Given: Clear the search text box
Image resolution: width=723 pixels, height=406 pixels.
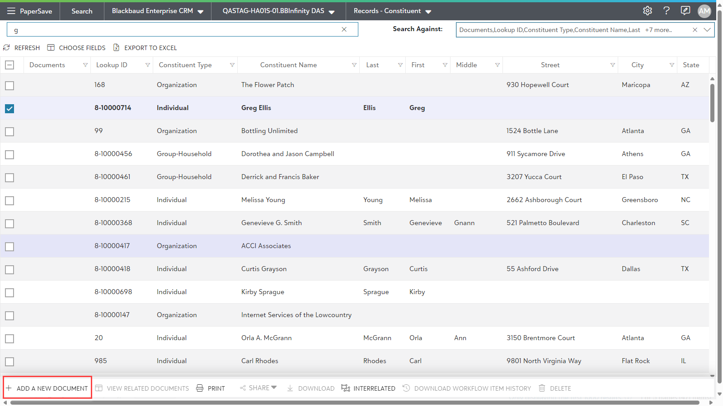Looking at the screenshot, I should point(344,29).
